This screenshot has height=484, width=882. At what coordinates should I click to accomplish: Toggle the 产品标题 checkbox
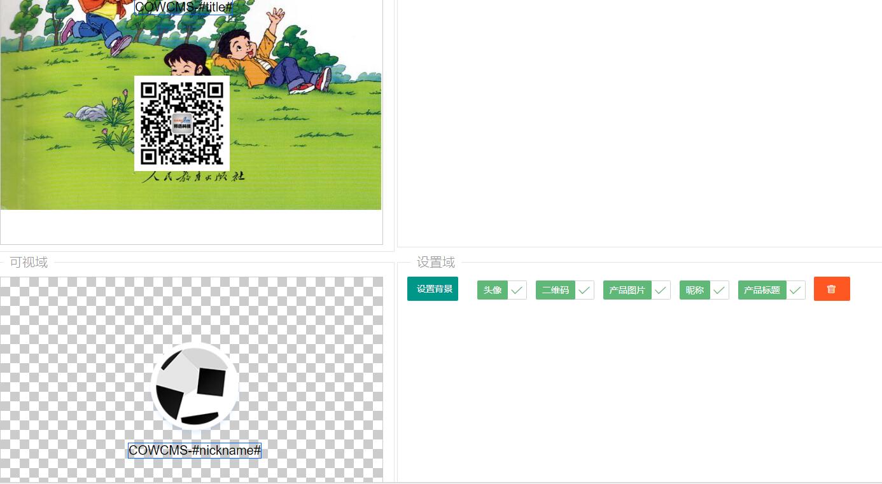click(771, 290)
